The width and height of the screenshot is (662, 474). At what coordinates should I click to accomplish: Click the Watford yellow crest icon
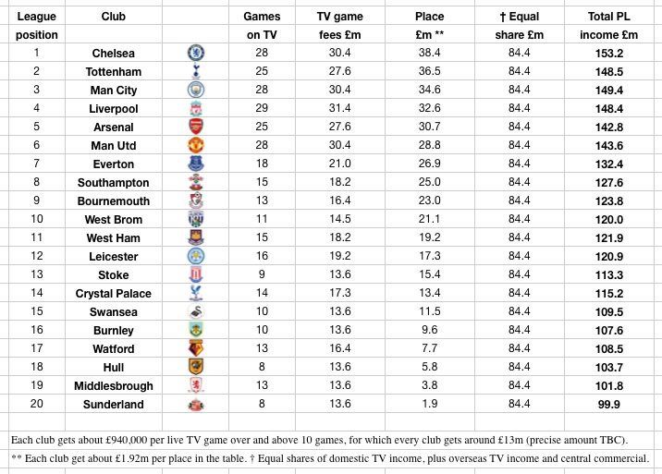(x=196, y=348)
